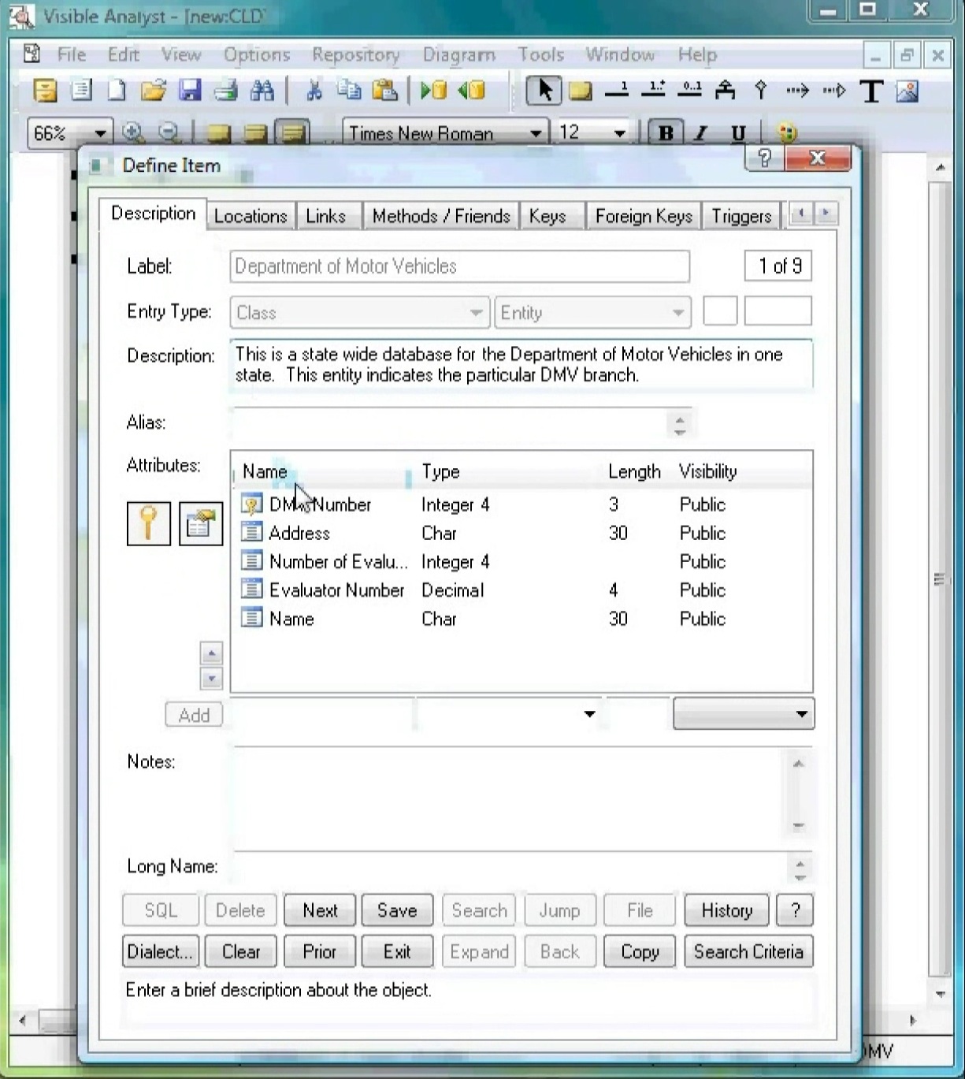Viewport: 965px width, 1079px height.
Task: Open the 66% zoom level dropdown
Action: 100,133
